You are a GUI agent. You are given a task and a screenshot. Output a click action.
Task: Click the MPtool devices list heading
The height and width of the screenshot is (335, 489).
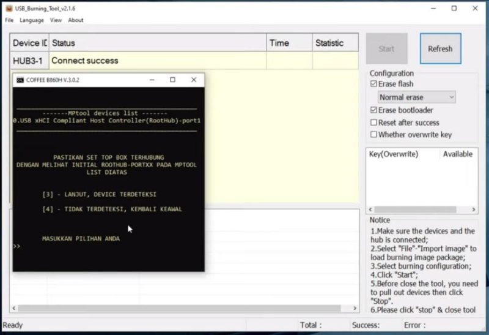(x=105, y=113)
